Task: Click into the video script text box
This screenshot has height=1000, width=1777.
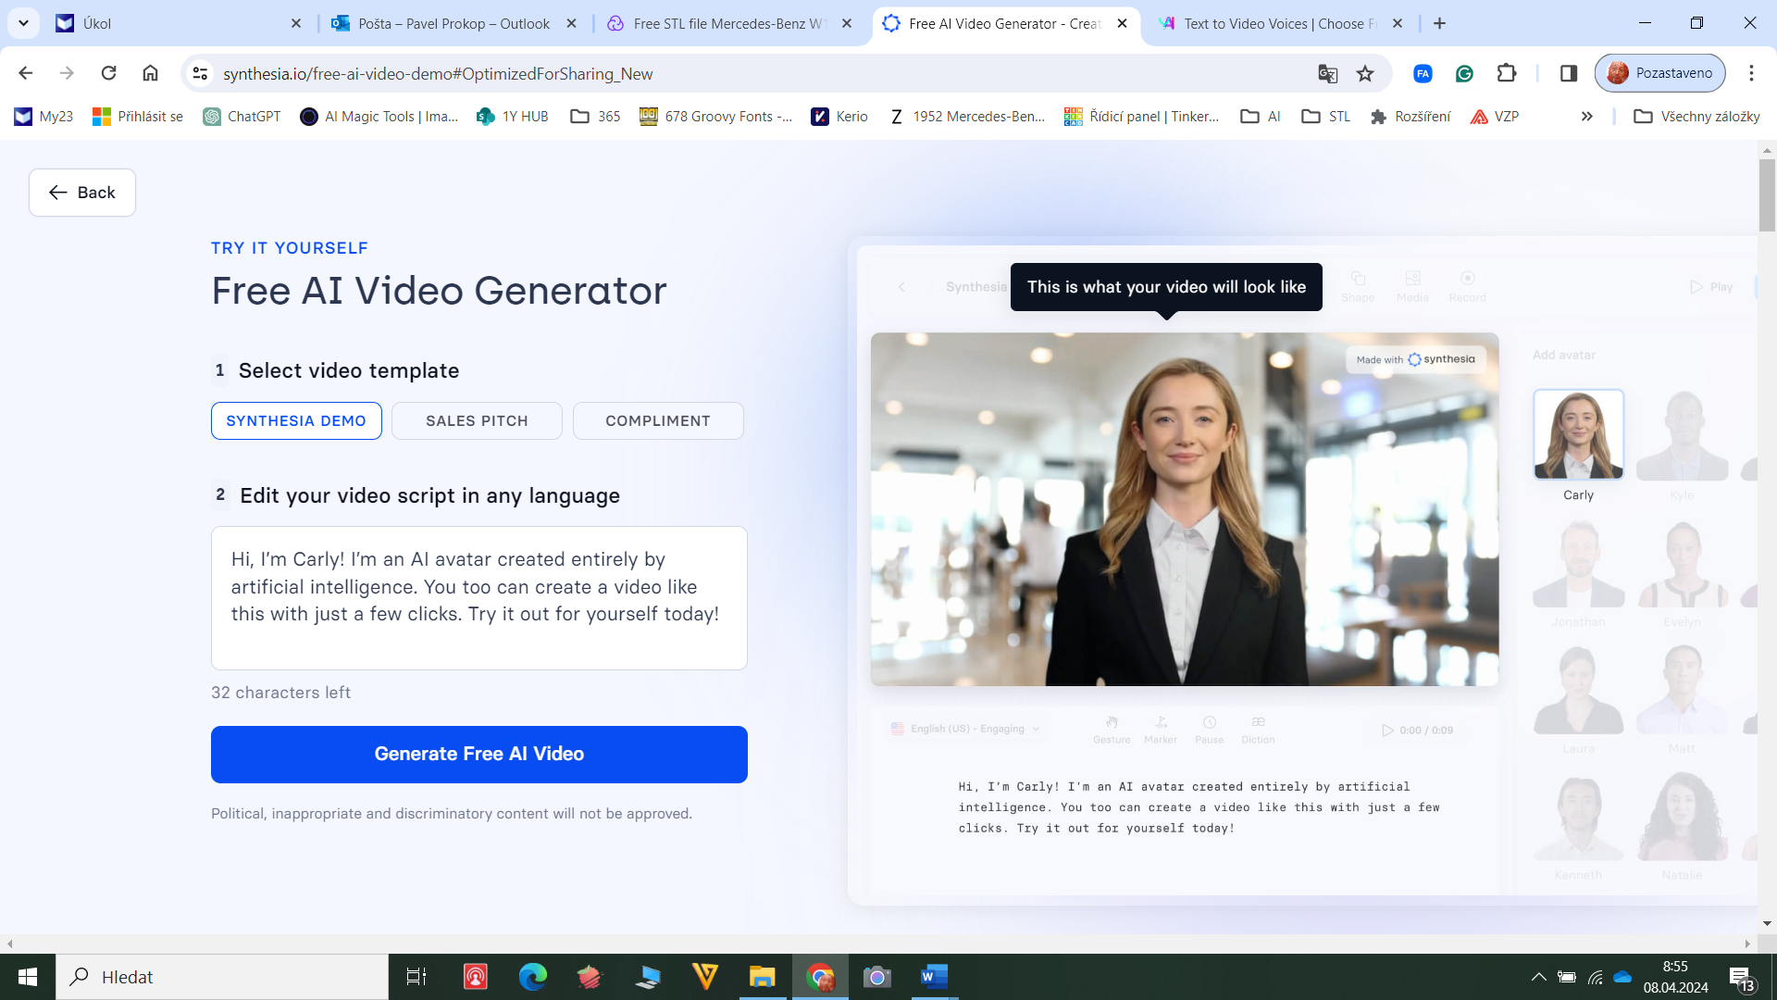Action: [479, 598]
